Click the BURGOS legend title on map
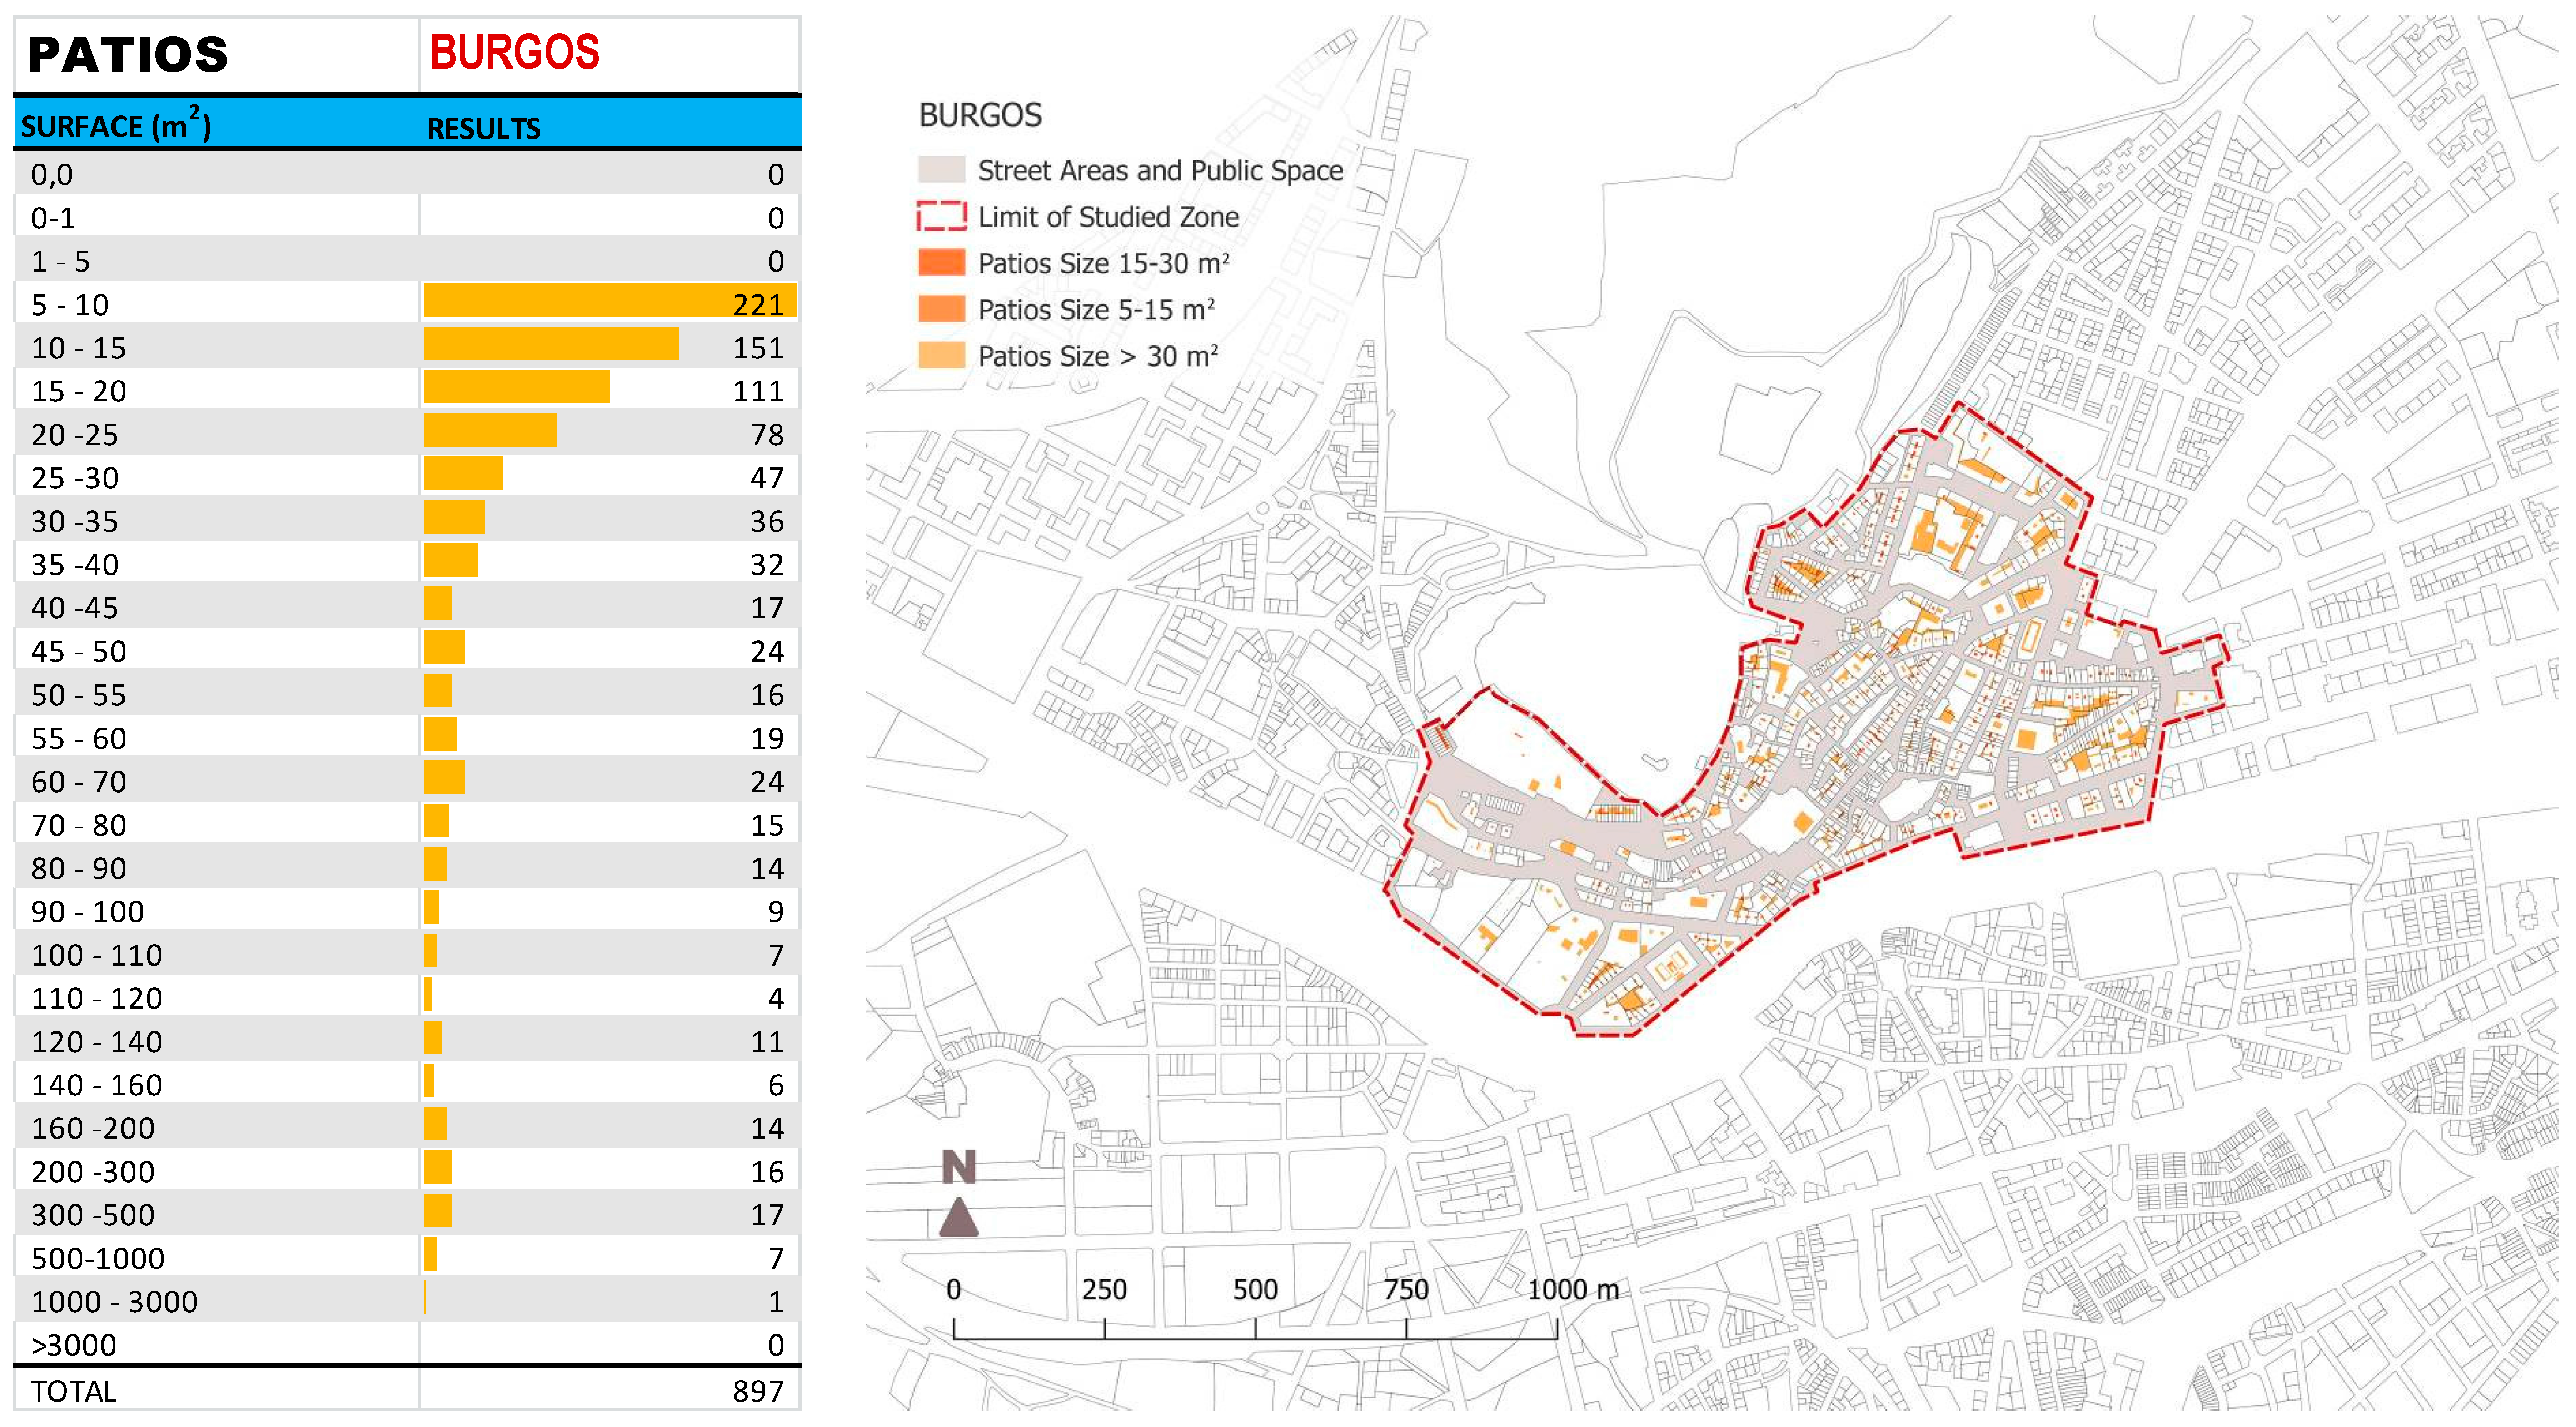The width and height of the screenshot is (2576, 1427). point(980,115)
